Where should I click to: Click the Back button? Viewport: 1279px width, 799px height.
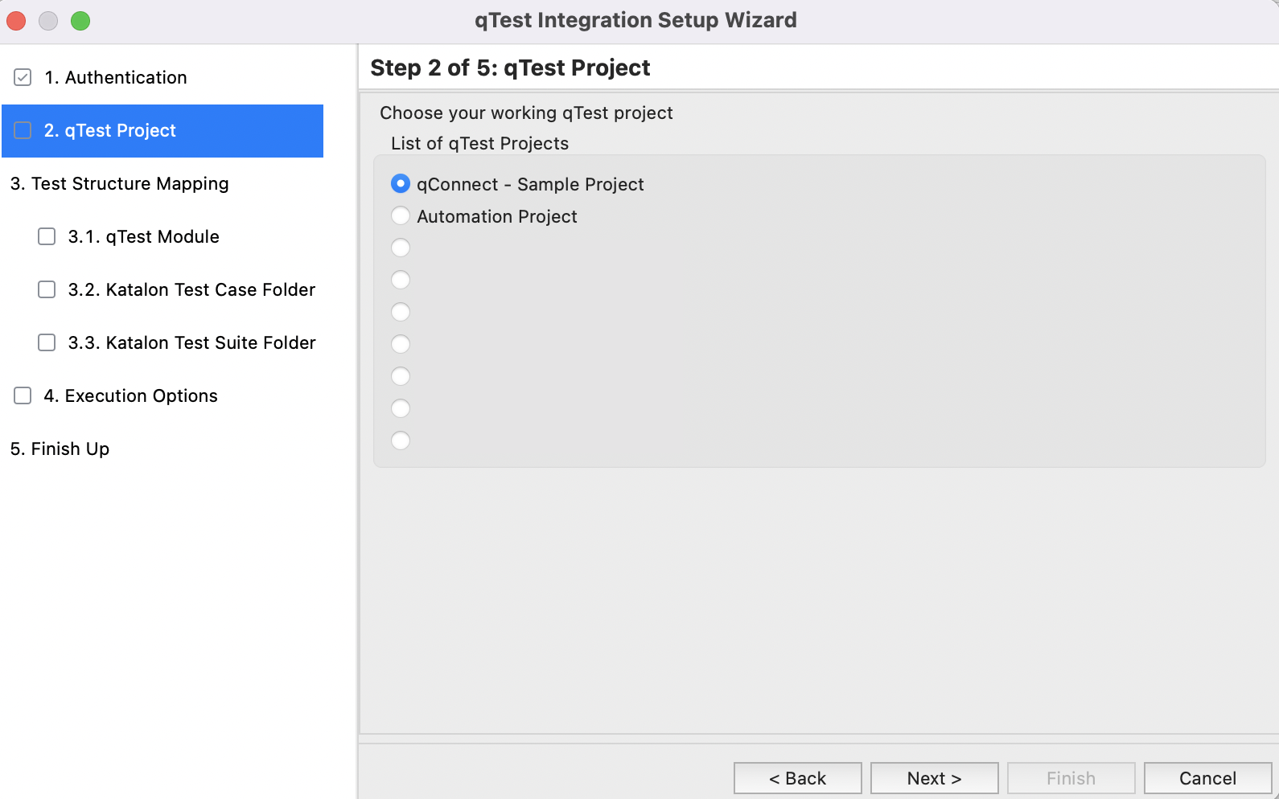[797, 777]
